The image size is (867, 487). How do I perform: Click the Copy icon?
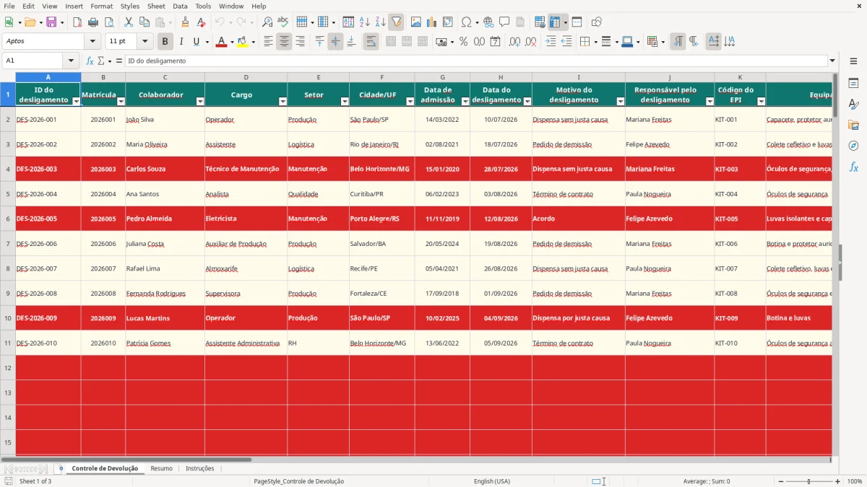(144, 22)
